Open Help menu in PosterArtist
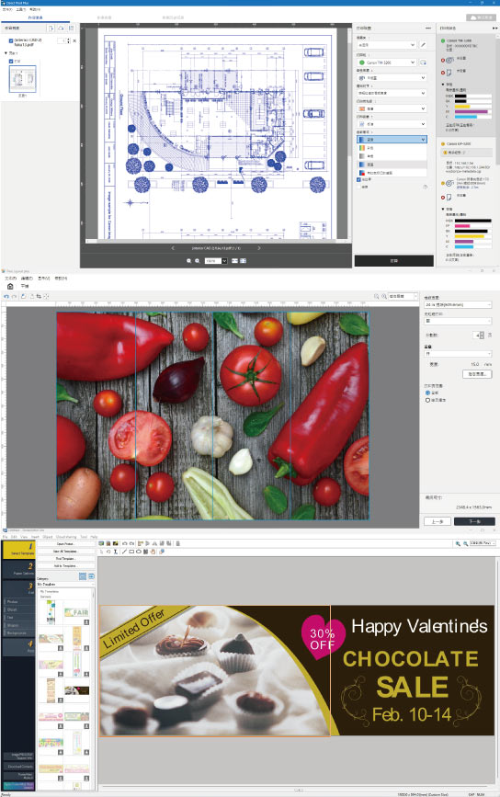 point(94,537)
